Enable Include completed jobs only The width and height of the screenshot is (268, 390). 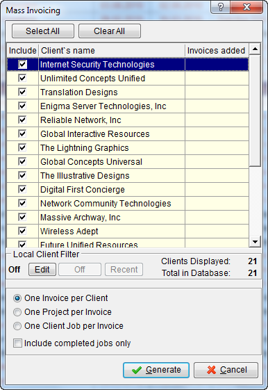72,343
